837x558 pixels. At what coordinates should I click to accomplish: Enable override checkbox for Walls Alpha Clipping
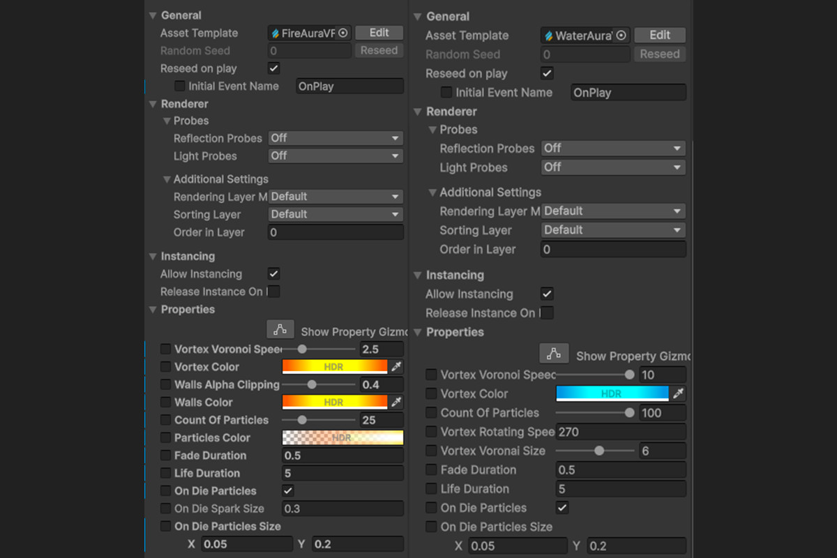pyautogui.click(x=165, y=384)
